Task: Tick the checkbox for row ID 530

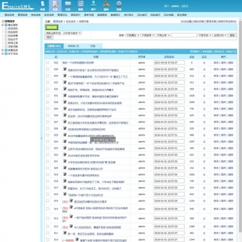Action: point(47,102)
